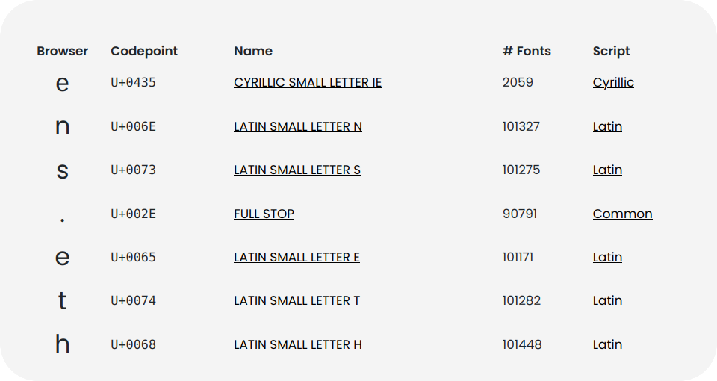717x381 pixels.
Task: Open the CYRILLIC SMALL LETTER IE link
Action: tap(308, 82)
